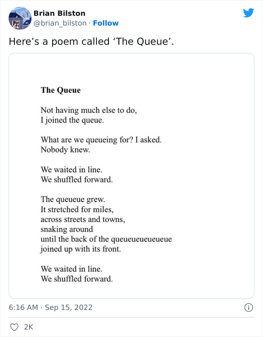
Task: Click the house-themed profile picture
Action: click(x=19, y=18)
